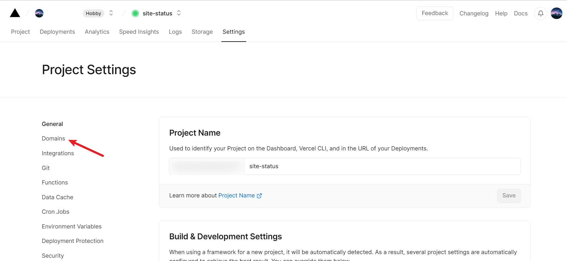Follow the Project Name learn more link
This screenshot has height=261, width=567.
(236, 196)
